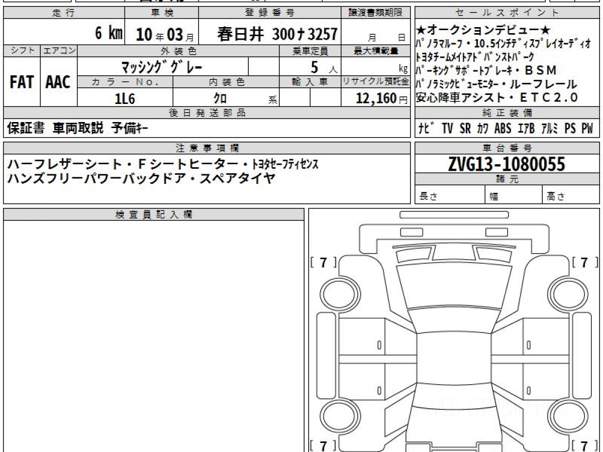This screenshot has height=452, width=603.
Task: Click the 乗車定員 header
Action: pyautogui.click(x=310, y=51)
